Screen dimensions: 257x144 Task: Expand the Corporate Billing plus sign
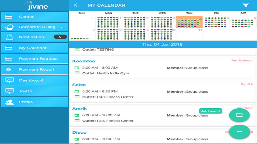61,28
